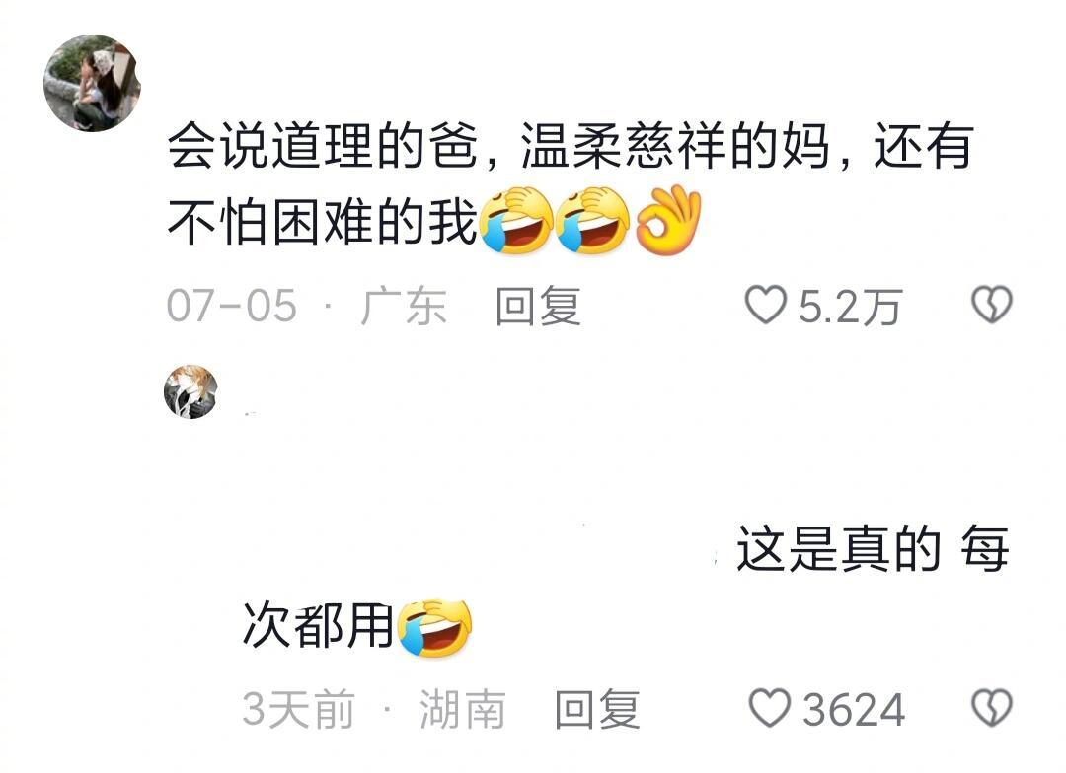
Task: Tap the second laughing emoji before the OK hand
Action: [x=592, y=221]
